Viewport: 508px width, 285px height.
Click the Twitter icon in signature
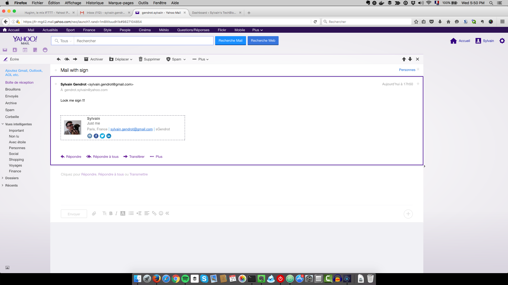[102, 136]
